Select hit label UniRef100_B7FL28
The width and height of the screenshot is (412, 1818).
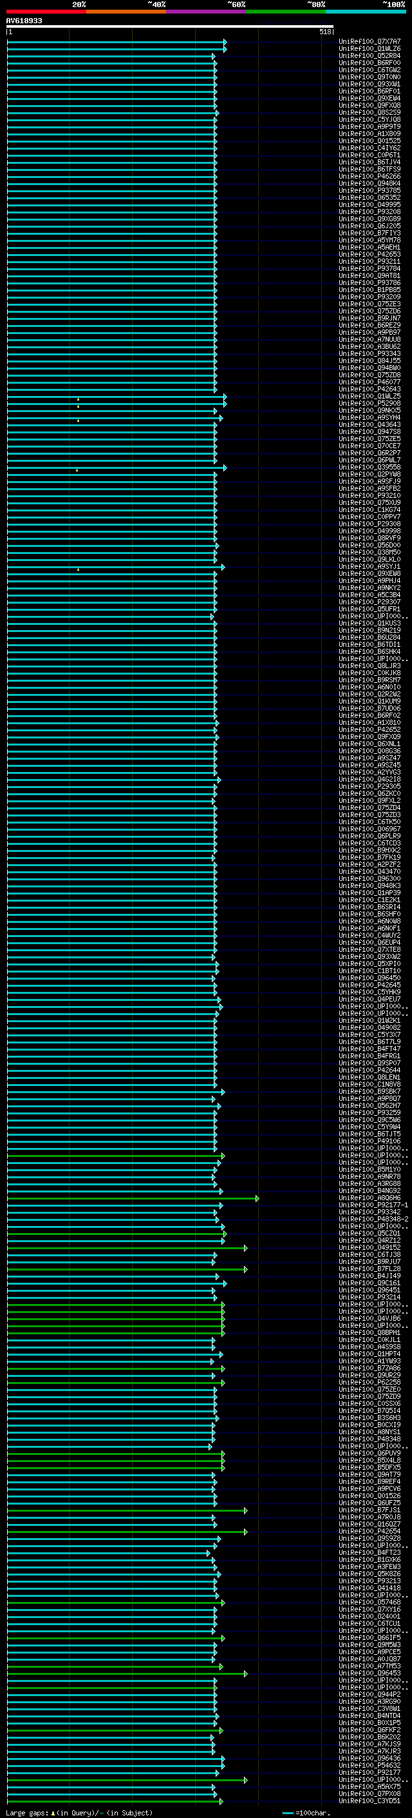coord(370,1269)
